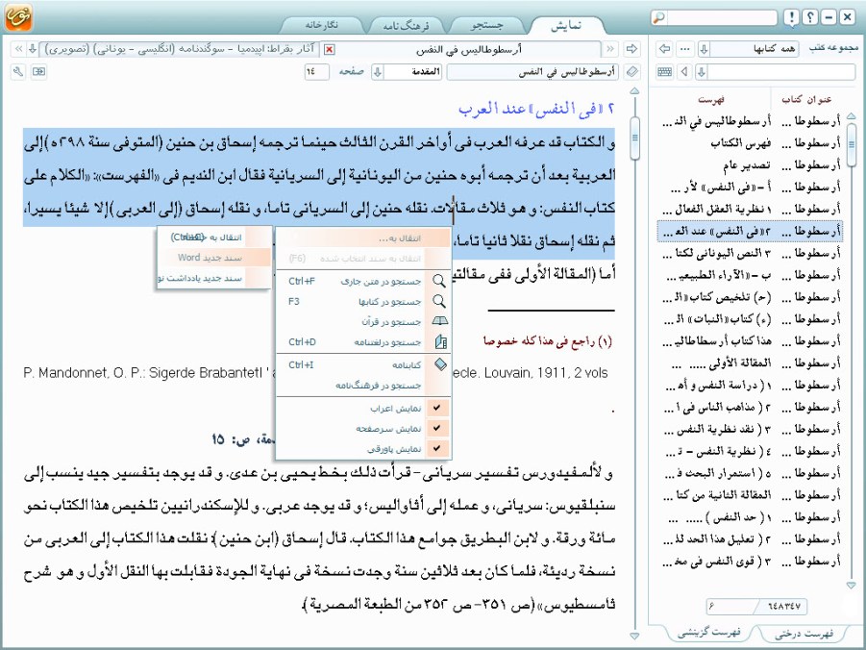Viewport: 866px width, 650px height.
Task: Click the double chevron at the right end of the tab bar
Action: coord(609,49)
